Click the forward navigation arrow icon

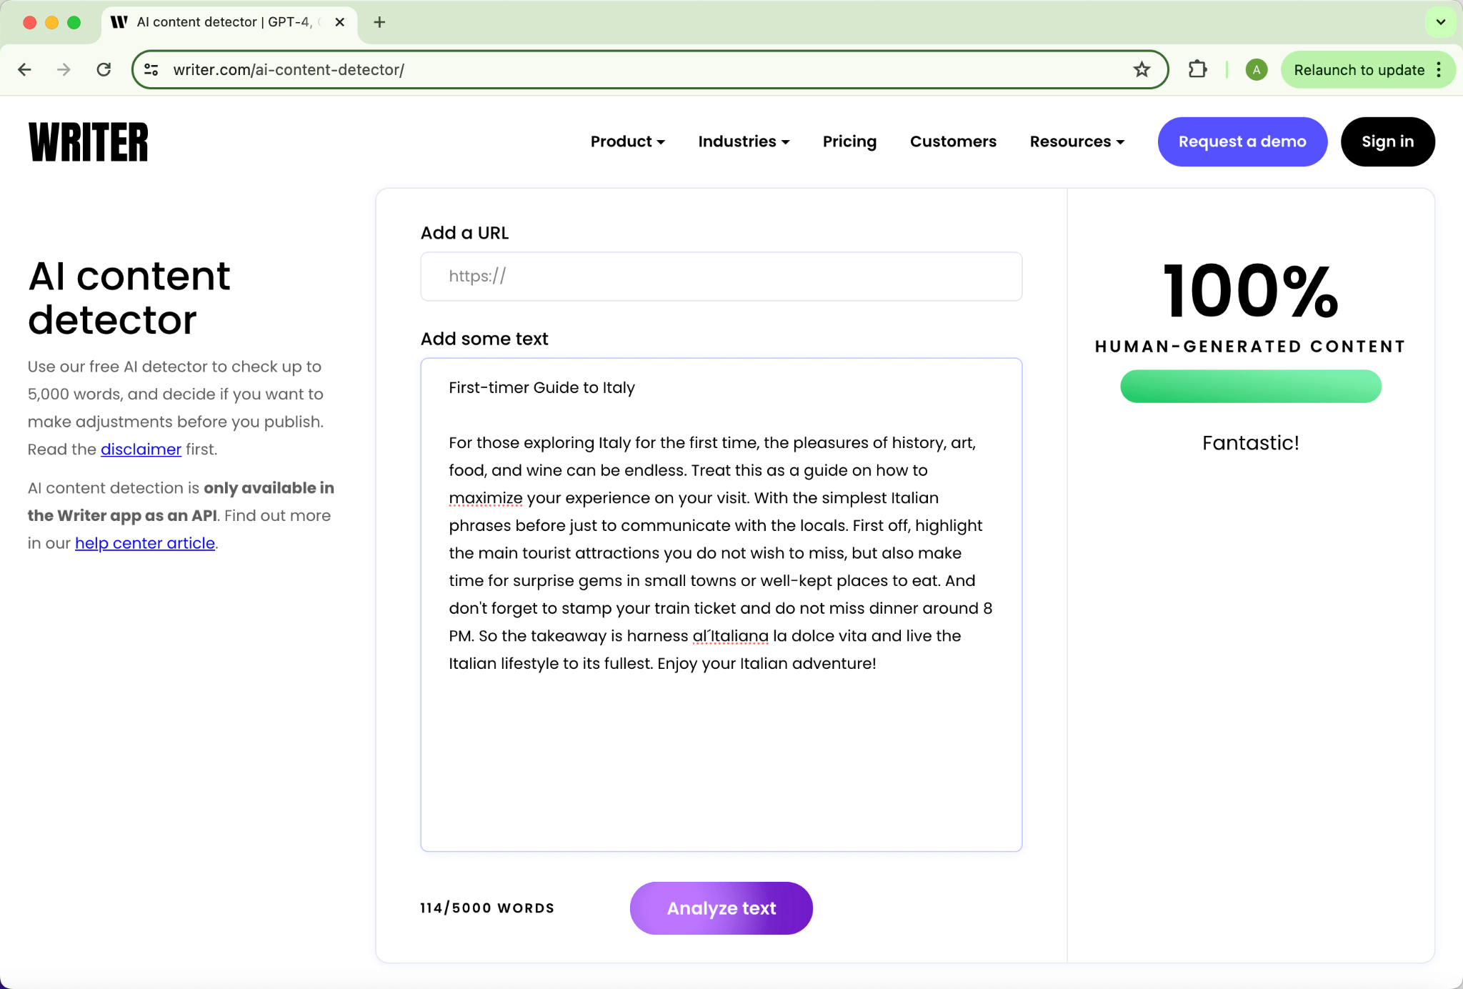pyautogui.click(x=63, y=69)
